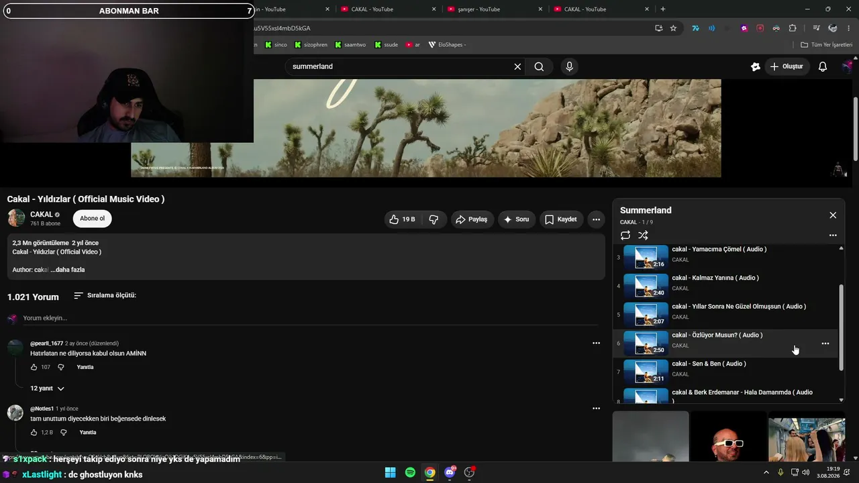This screenshot has height=483, width=859.
Task: Open the sinco bookmark
Action: (276, 45)
